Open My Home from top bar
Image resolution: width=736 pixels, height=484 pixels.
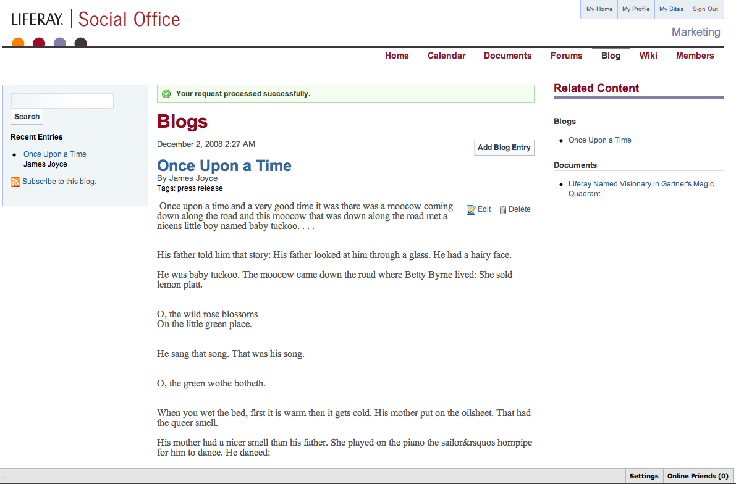coord(599,9)
